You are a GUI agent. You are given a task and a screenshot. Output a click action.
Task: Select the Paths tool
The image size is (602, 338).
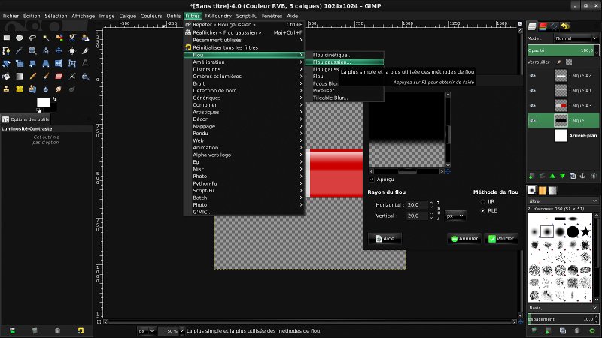coord(7,50)
